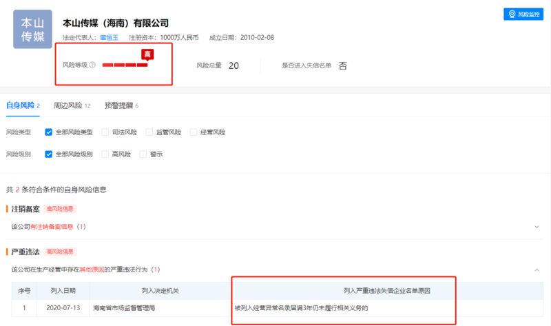Click the 高风险信息 tag beside 严重违法
The height and width of the screenshot is (326, 551).
click(x=60, y=252)
